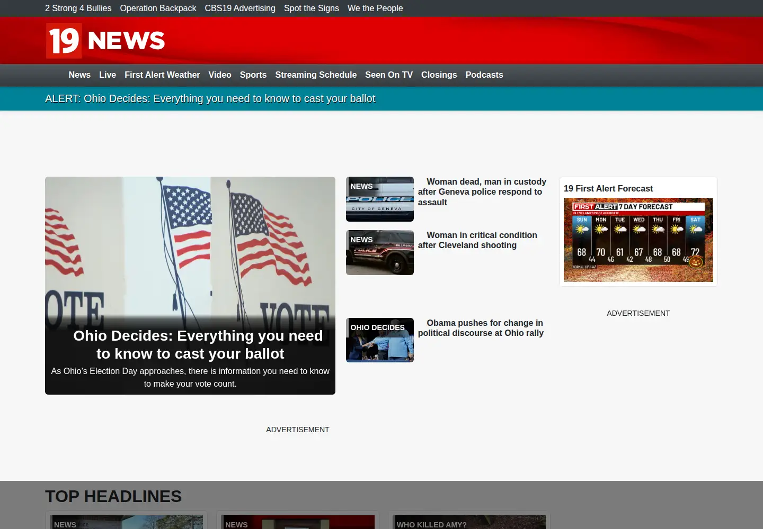The height and width of the screenshot is (529, 763).
Task: Click the Ohio Decides alert banner
Action: click(210, 99)
